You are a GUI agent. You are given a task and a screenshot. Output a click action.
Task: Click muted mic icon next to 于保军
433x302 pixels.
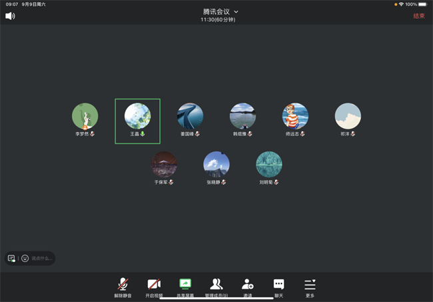tap(171, 182)
